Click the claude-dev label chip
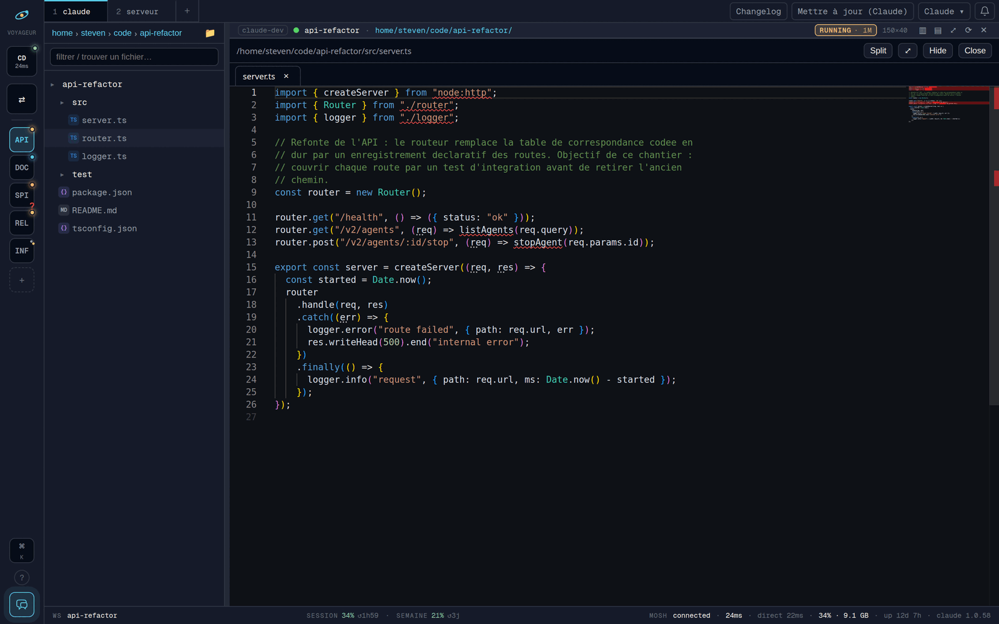The height and width of the screenshot is (624, 999). click(x=262, y=30)
